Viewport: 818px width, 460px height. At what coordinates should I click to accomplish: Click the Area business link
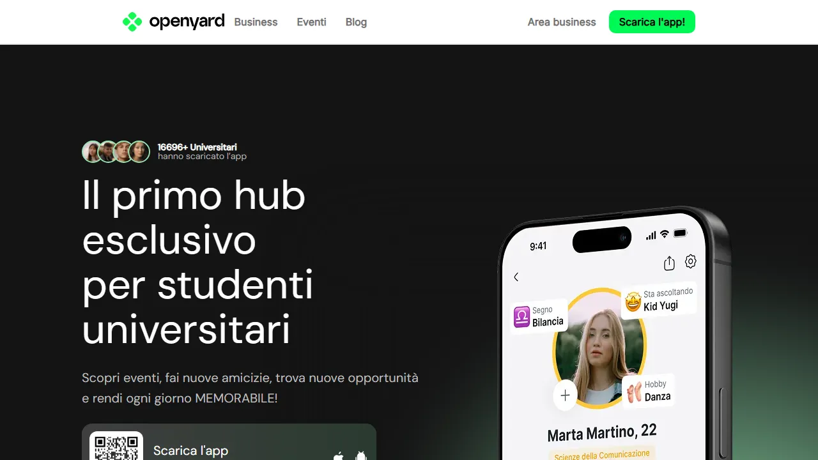pos(561,22)
